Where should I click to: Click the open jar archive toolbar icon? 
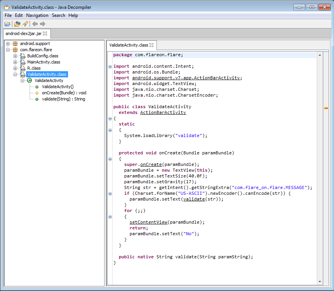17,23
